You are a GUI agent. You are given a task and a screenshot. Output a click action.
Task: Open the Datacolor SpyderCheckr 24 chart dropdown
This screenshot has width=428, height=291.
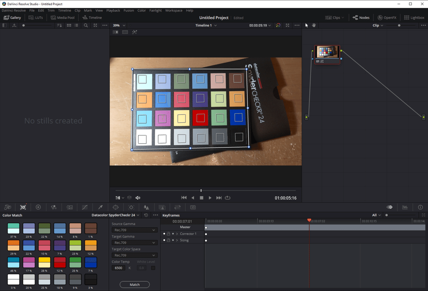(116, 215)
